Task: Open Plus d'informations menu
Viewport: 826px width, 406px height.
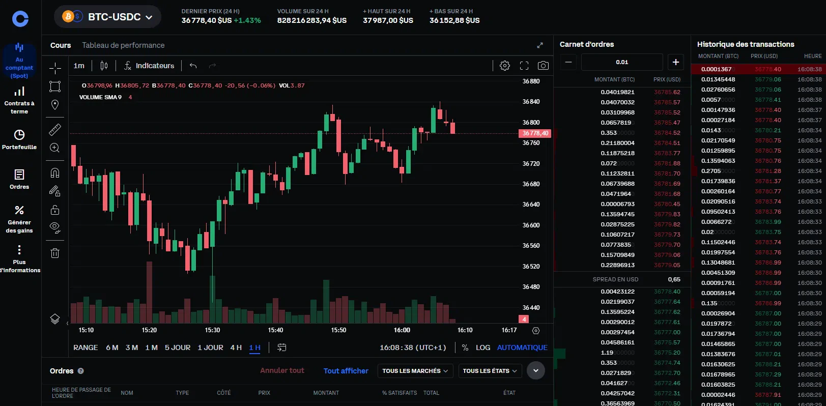Action: (x=19, y=258)
